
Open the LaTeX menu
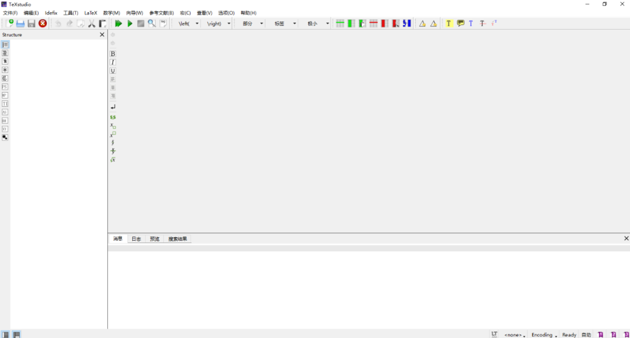pos(90,13)
